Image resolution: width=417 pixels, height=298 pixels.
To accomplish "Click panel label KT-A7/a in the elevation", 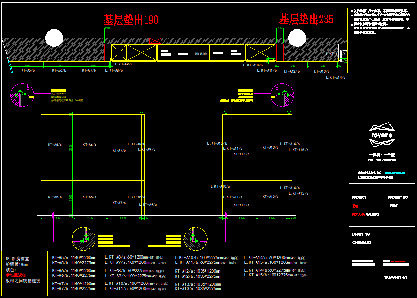I will (119, 203).
